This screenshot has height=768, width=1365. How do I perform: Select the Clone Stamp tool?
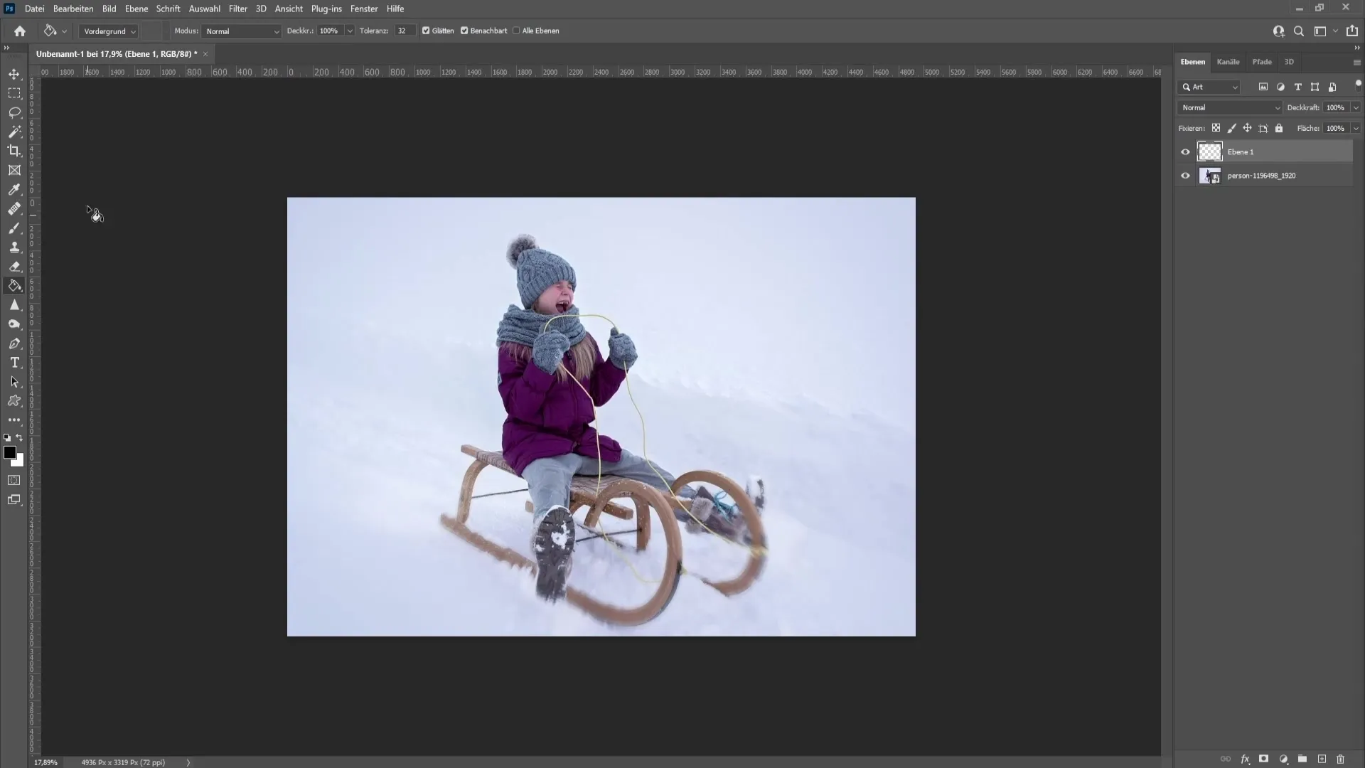[14, 247]
